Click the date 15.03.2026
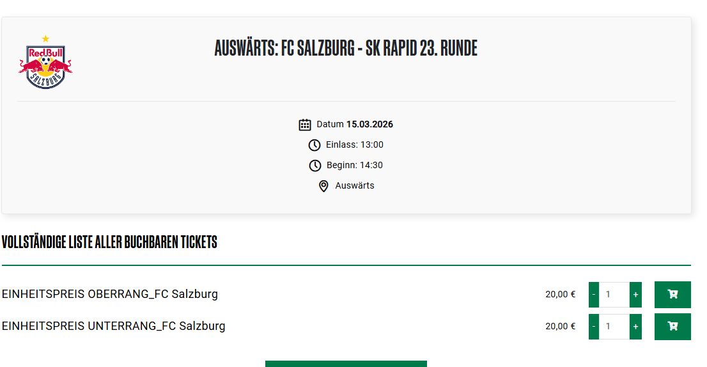Viewport: 707px width, 367px height. (369, 125)
